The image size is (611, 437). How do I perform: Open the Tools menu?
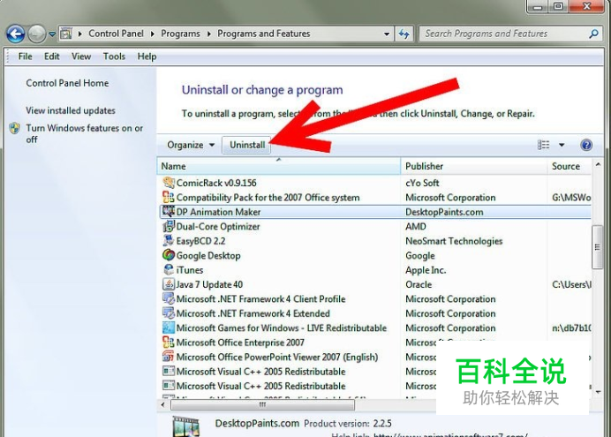114,57
